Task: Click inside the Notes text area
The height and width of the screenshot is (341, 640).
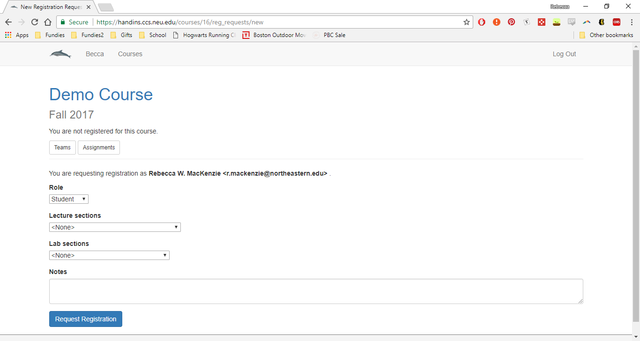Action: (x=316, y=291)
